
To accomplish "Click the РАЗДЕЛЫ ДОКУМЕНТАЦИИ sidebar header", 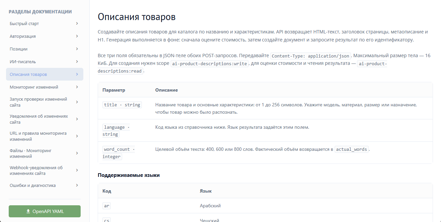I will tap(40, 12).
